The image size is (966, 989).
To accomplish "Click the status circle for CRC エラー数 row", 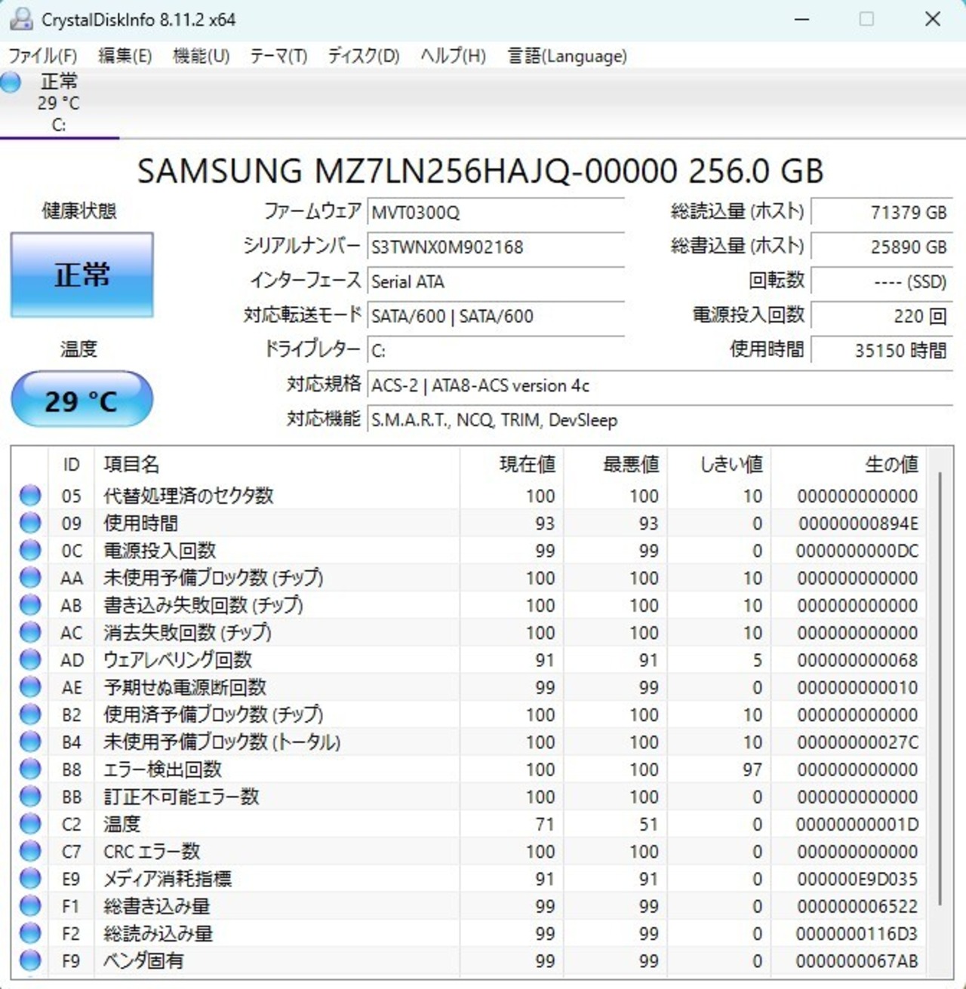I will pyautogui.click(x=30, y=851).
